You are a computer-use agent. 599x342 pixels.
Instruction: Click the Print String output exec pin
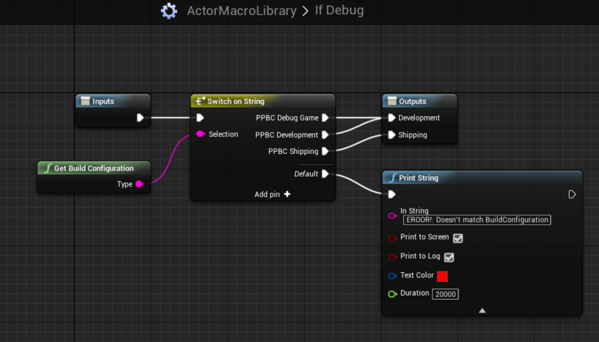pos(572,194)
